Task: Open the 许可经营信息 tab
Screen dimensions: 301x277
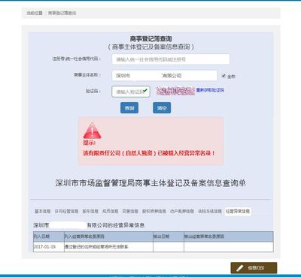Action: click(66, 212)
